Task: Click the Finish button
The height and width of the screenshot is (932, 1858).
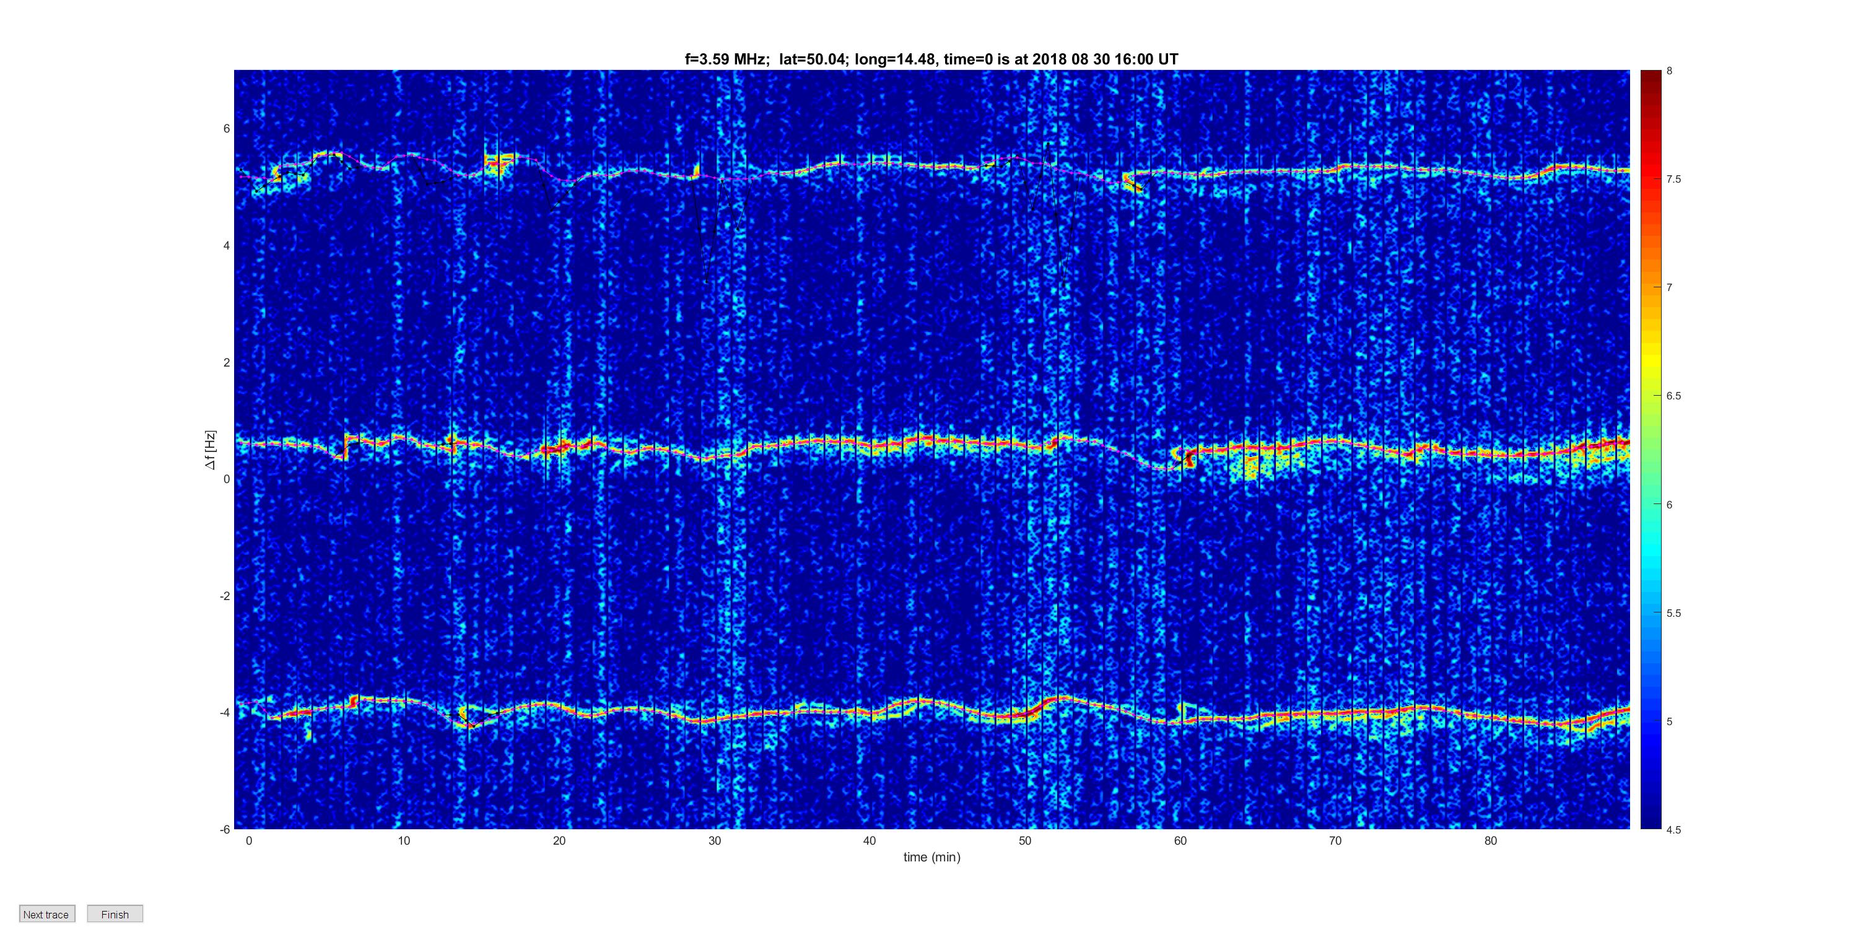Action: pos(115,914)
